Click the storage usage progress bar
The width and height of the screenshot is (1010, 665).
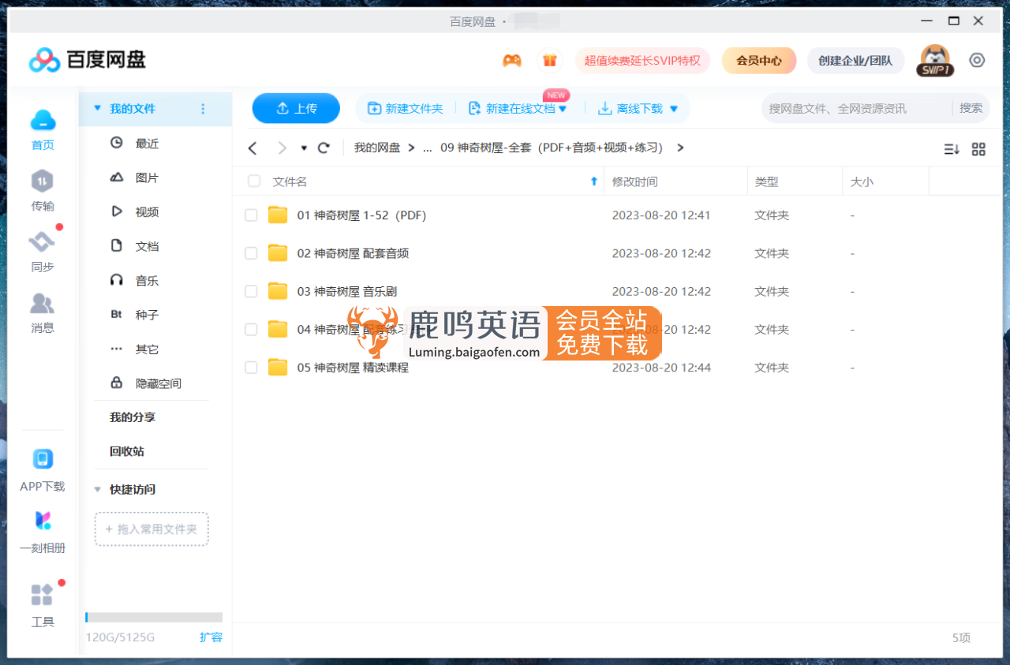pyautogui.click(x=154, y=618)
